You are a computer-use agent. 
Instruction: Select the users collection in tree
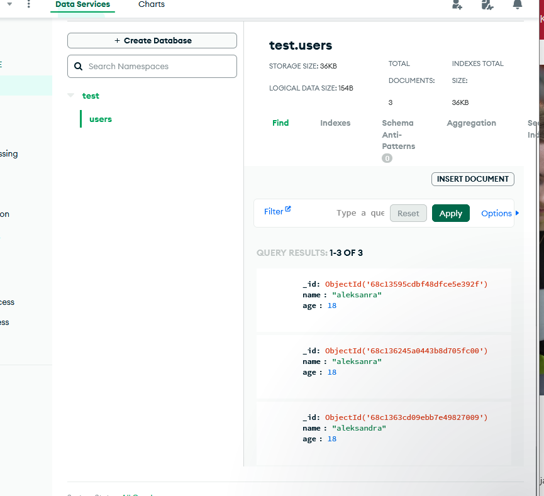coord(101,119)
